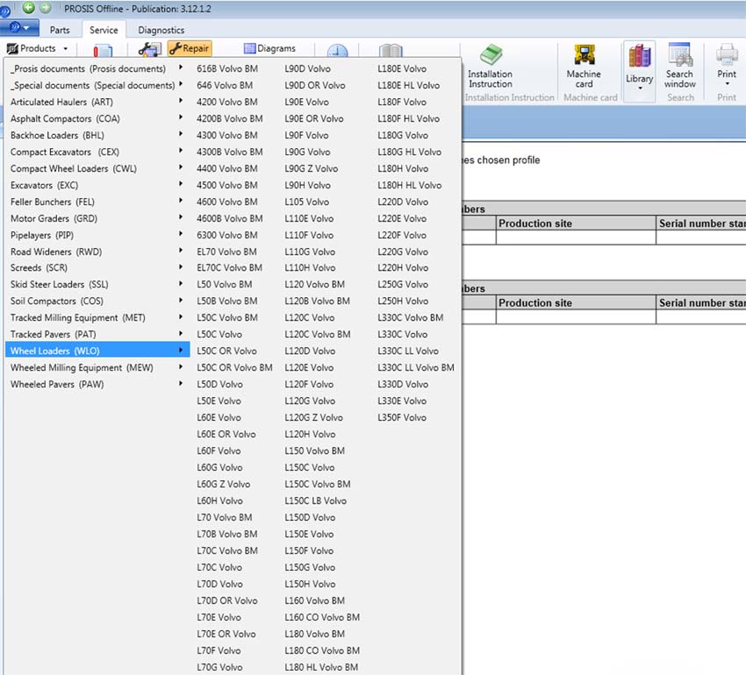Click second table's Production site column header

point(576,302)
